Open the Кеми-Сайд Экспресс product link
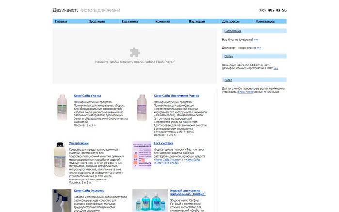Viewport: 339px width, 212px height. click(x=89, y=191)
